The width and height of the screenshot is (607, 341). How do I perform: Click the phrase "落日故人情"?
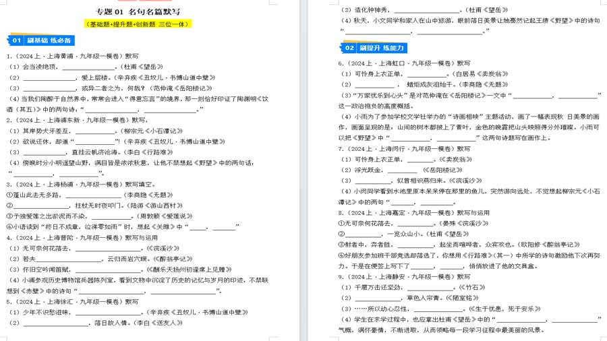coord(109,323)
